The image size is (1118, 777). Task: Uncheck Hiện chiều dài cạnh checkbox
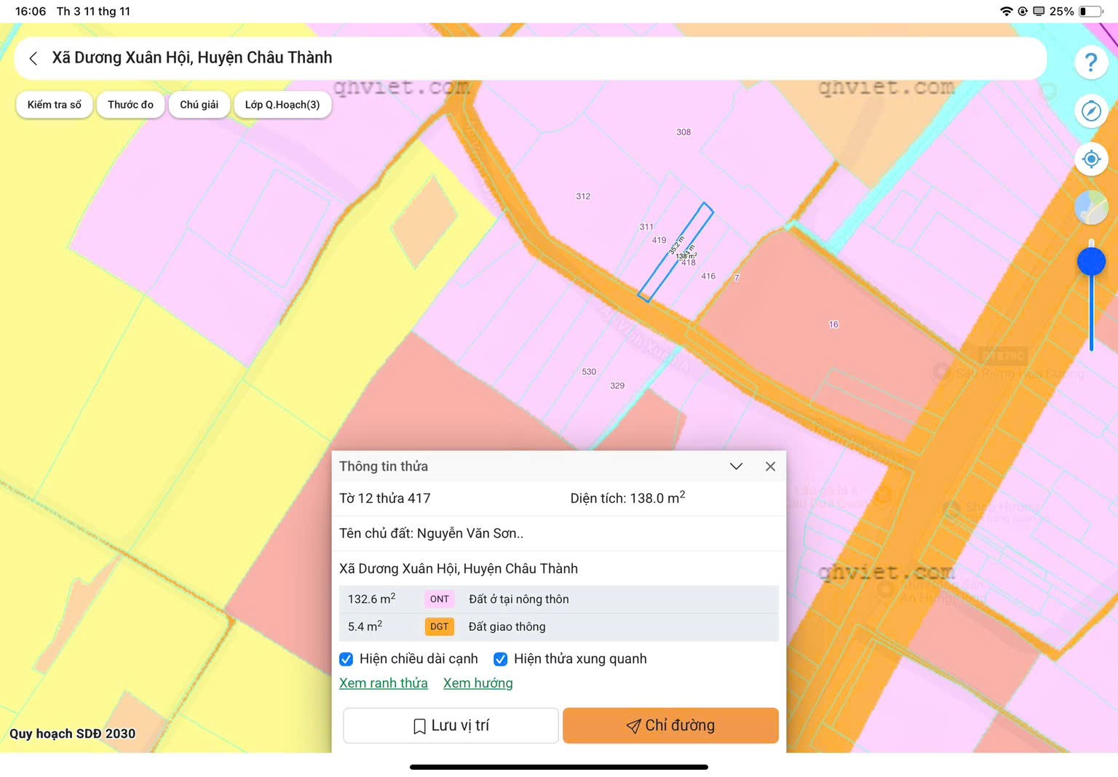(346, 659)
